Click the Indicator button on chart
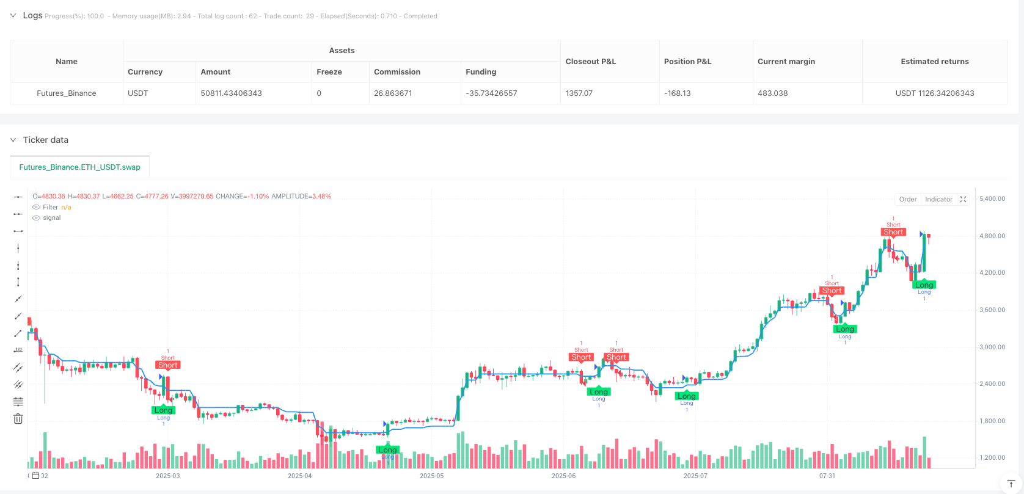The height and width of the screenshot is (494, 1024). (x=938, y=200)
